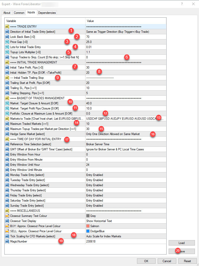The width and height of the screenshot is (199, 266).
Task: Click the Look Back Bars value 70
Action: point(126,37)
